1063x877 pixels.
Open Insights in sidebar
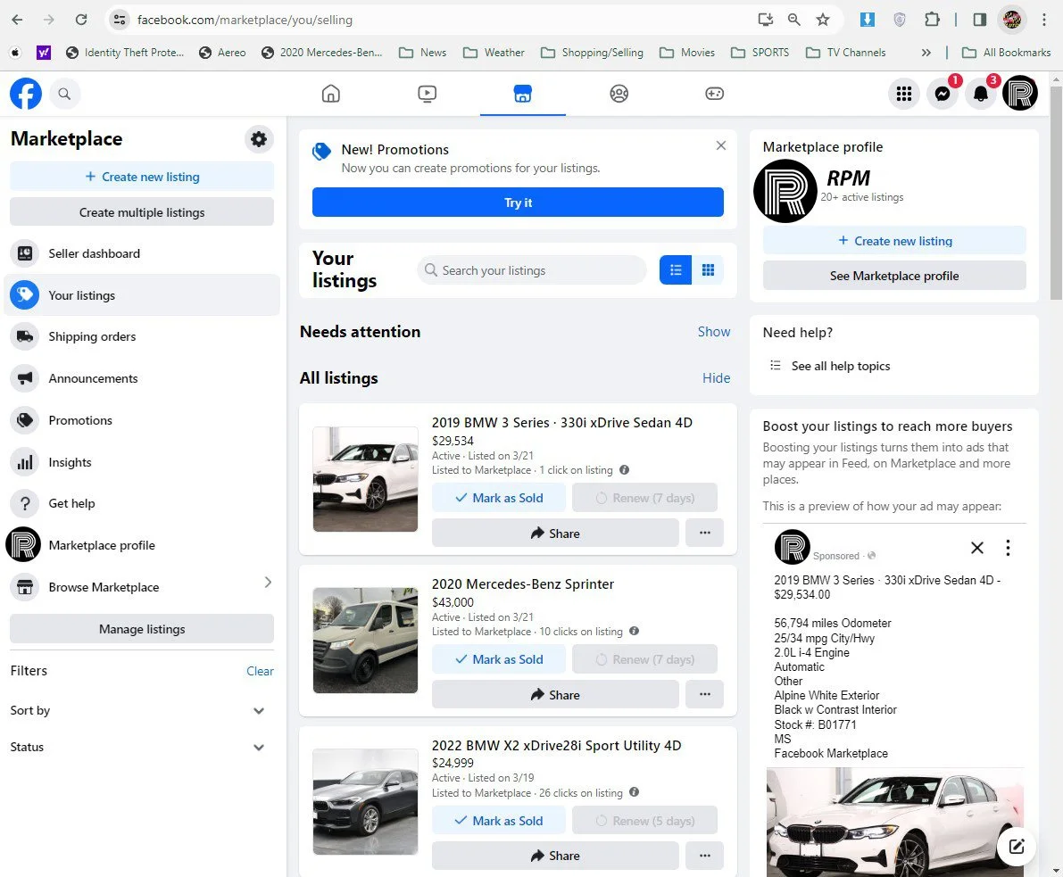(142, 462)
